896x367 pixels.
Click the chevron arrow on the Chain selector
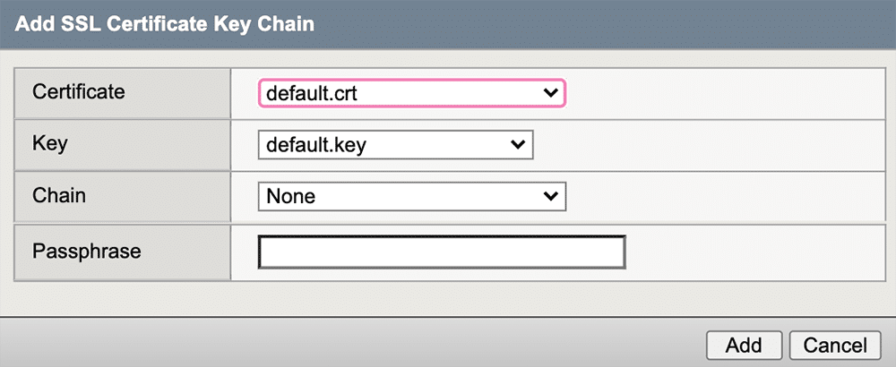[550, 196]
